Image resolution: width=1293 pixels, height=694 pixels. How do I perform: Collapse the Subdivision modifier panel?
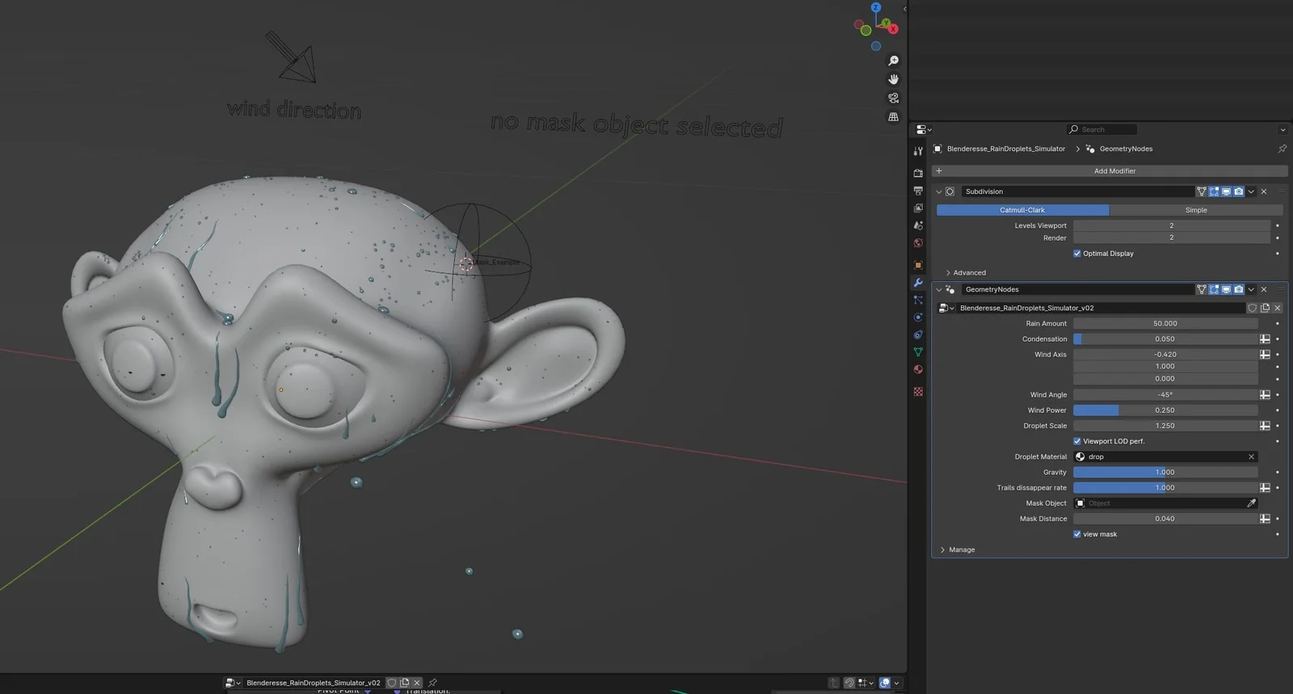939,192
